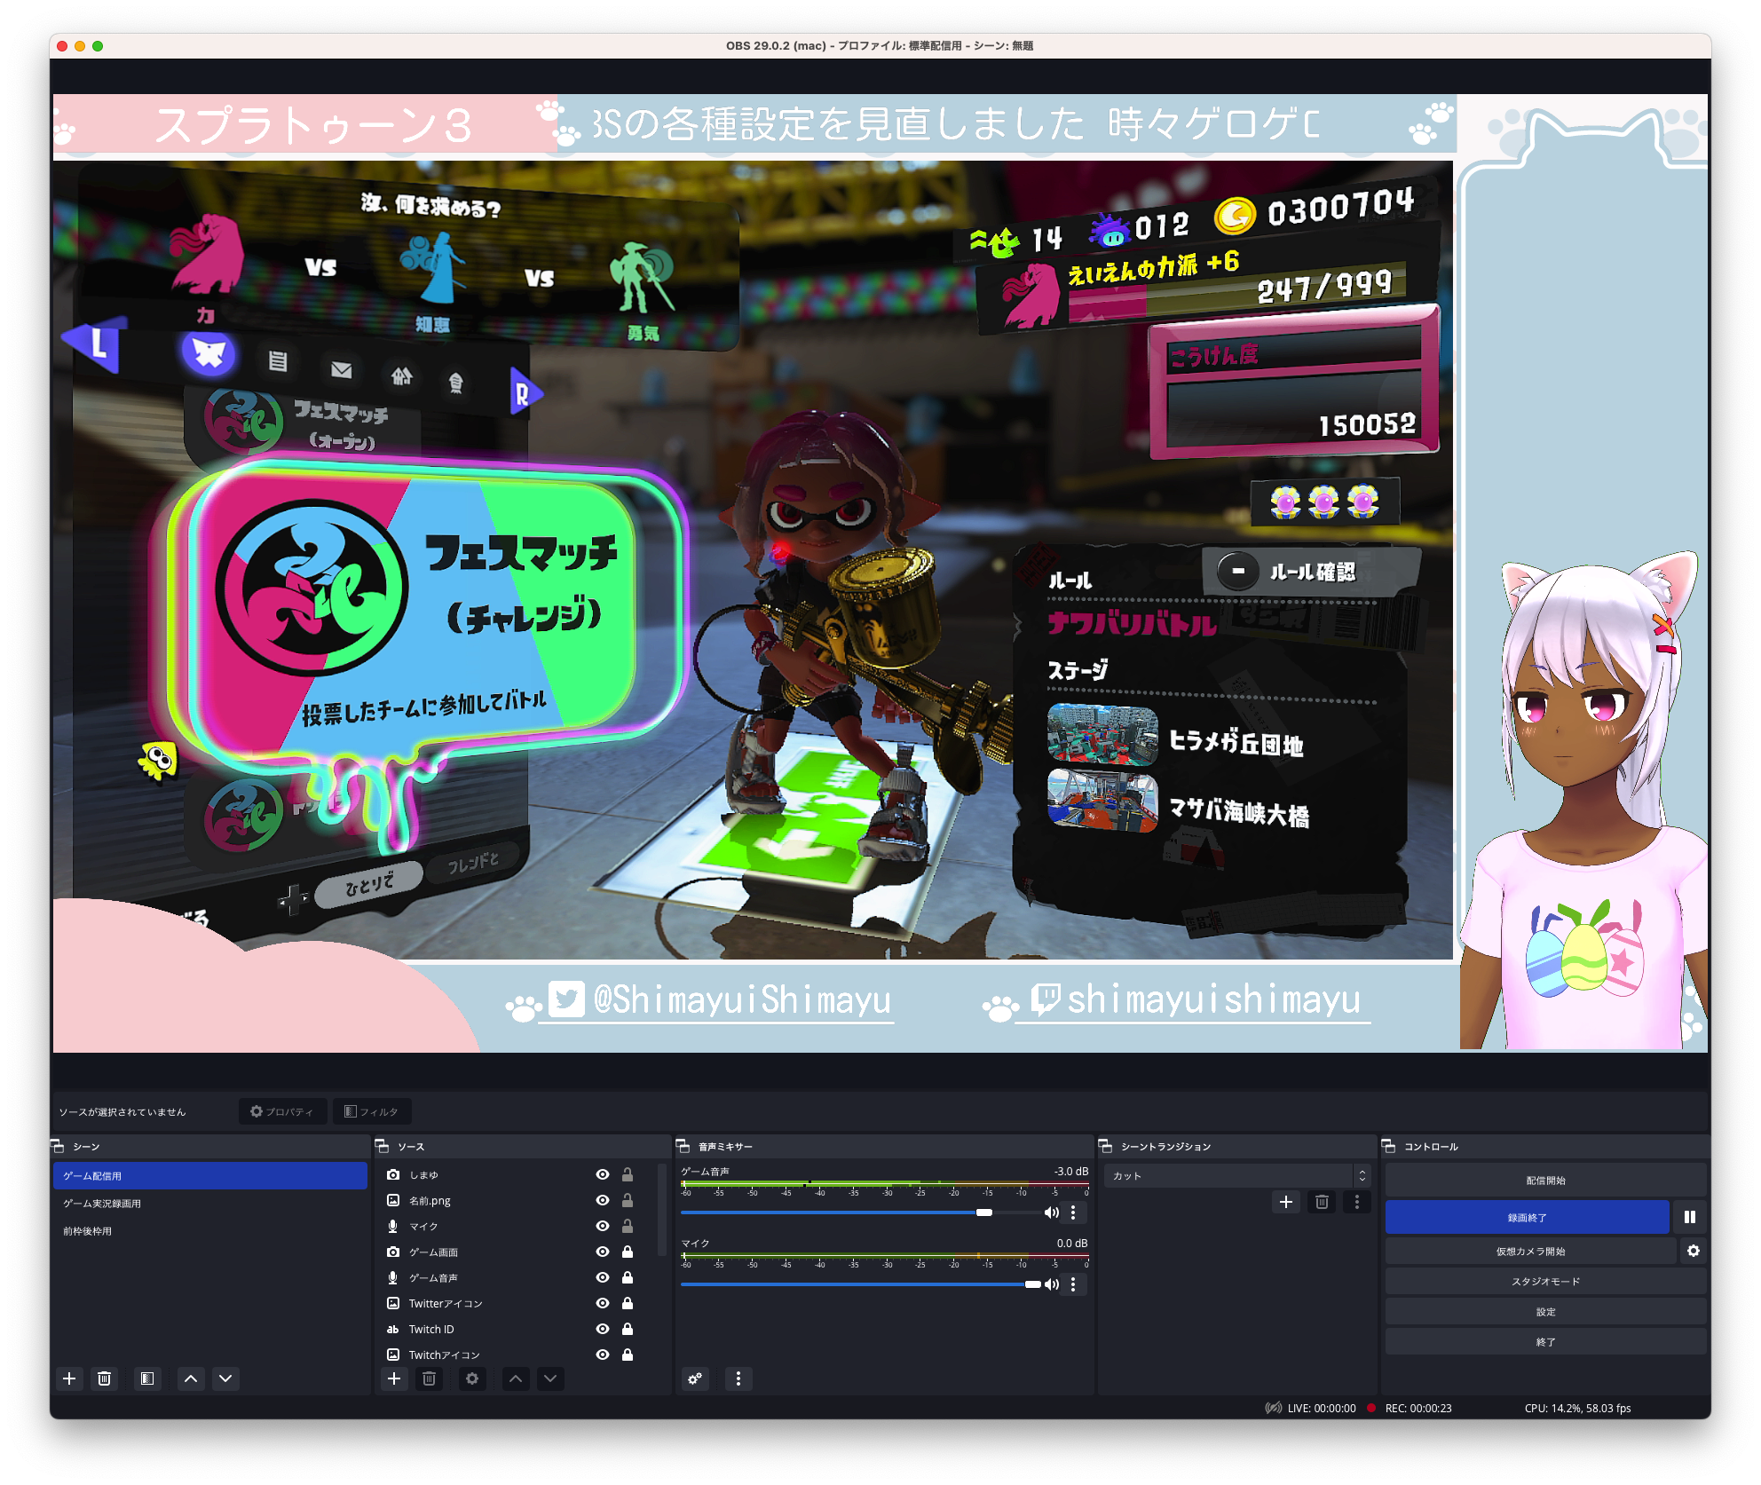Open source properties gear in Sources panel
Image resolution: width=1761 pixels, height=1485 pixels.
(x=472, y=1378)
